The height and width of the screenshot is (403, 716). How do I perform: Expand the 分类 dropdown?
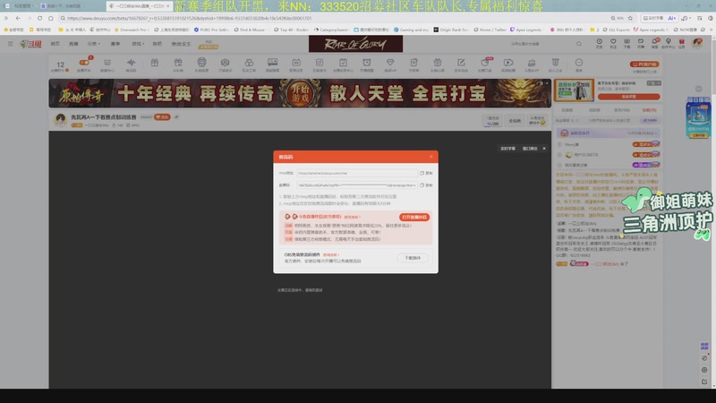(x=93, y=44)
